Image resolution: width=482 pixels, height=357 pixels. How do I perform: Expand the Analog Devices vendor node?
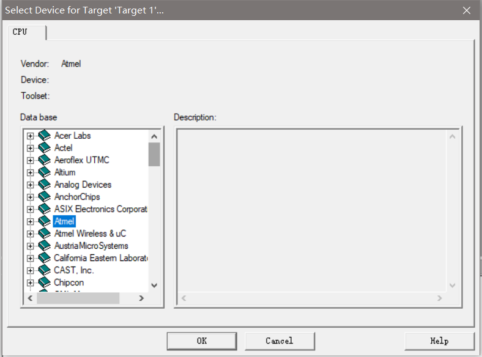click(x=30, y=185)
